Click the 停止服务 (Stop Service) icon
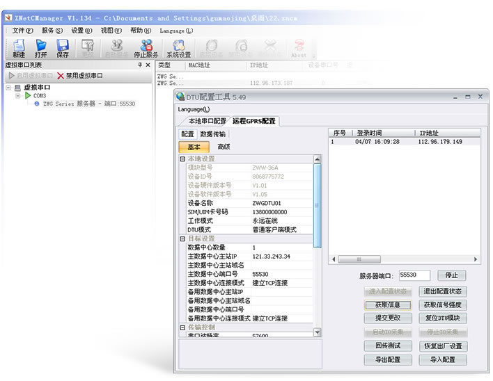This screenshot has height=381, width=493. 146,46
